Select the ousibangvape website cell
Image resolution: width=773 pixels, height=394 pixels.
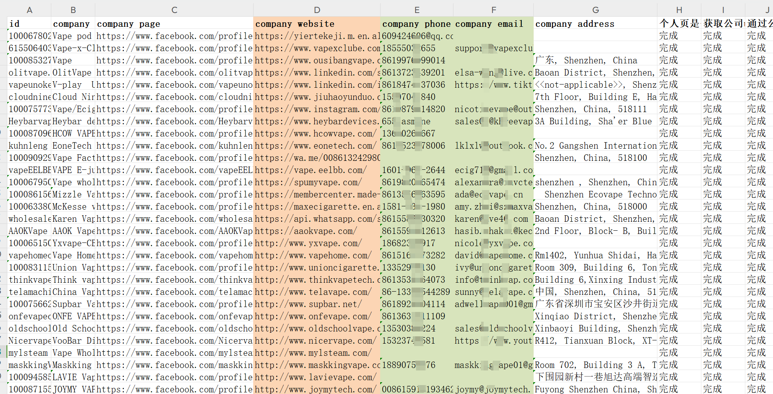click(317, 60)
